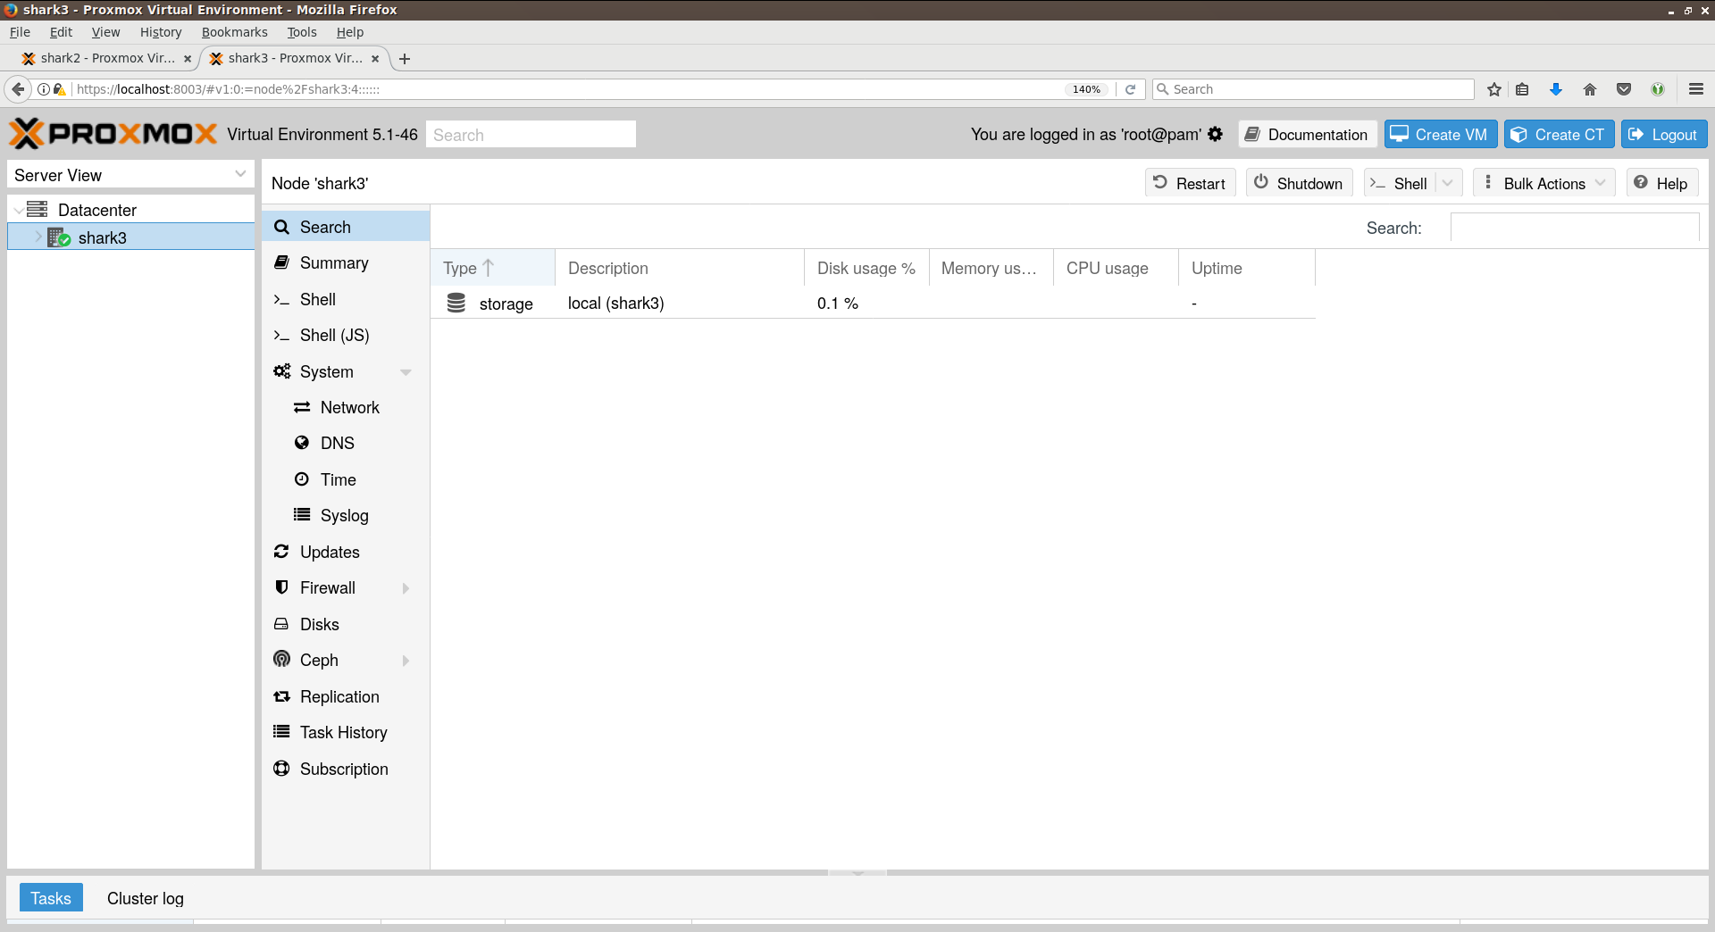Switch to the Cluster log tab

click(x=145, y=898)
